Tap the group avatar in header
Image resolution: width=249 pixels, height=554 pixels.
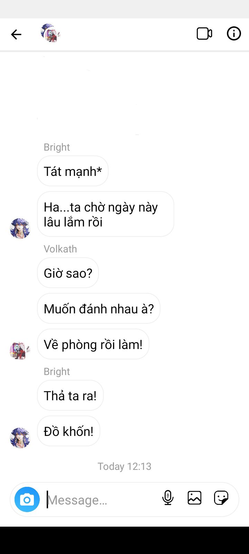click(50, 33)
